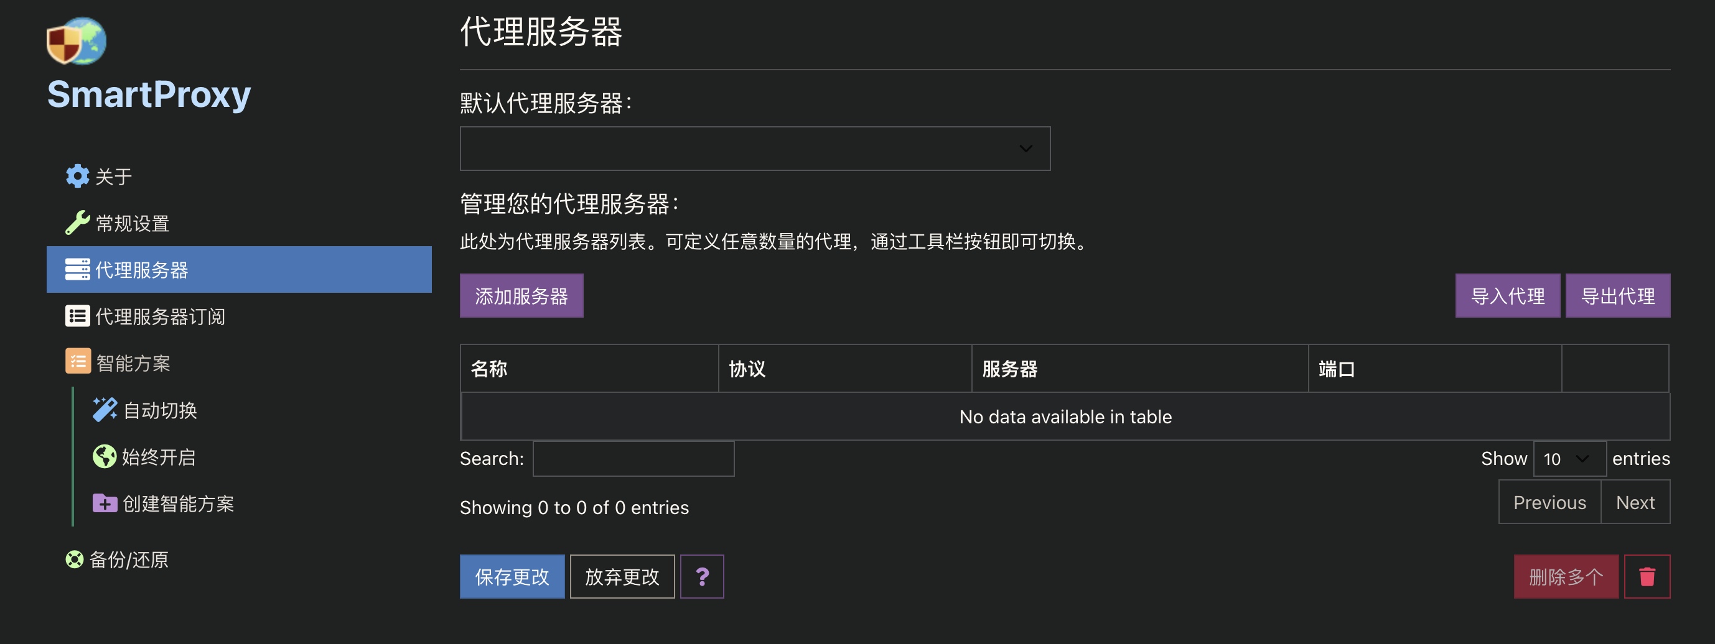Select the 智能方案 smart profile icon
1715x644 pixels.
[78, 362]
